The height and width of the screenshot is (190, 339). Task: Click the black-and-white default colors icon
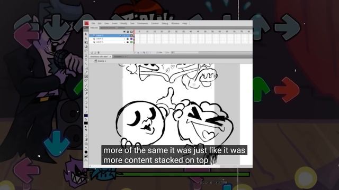(86, 127)
